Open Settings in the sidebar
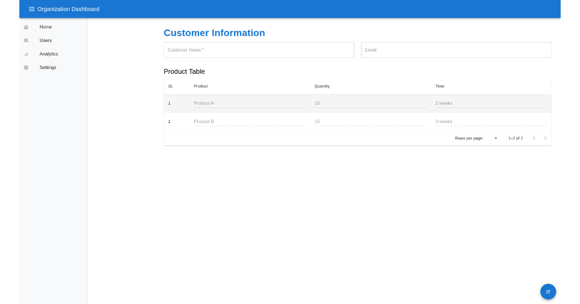The width and height of the screenshot is (580, 304). click(x=48, y=68)
